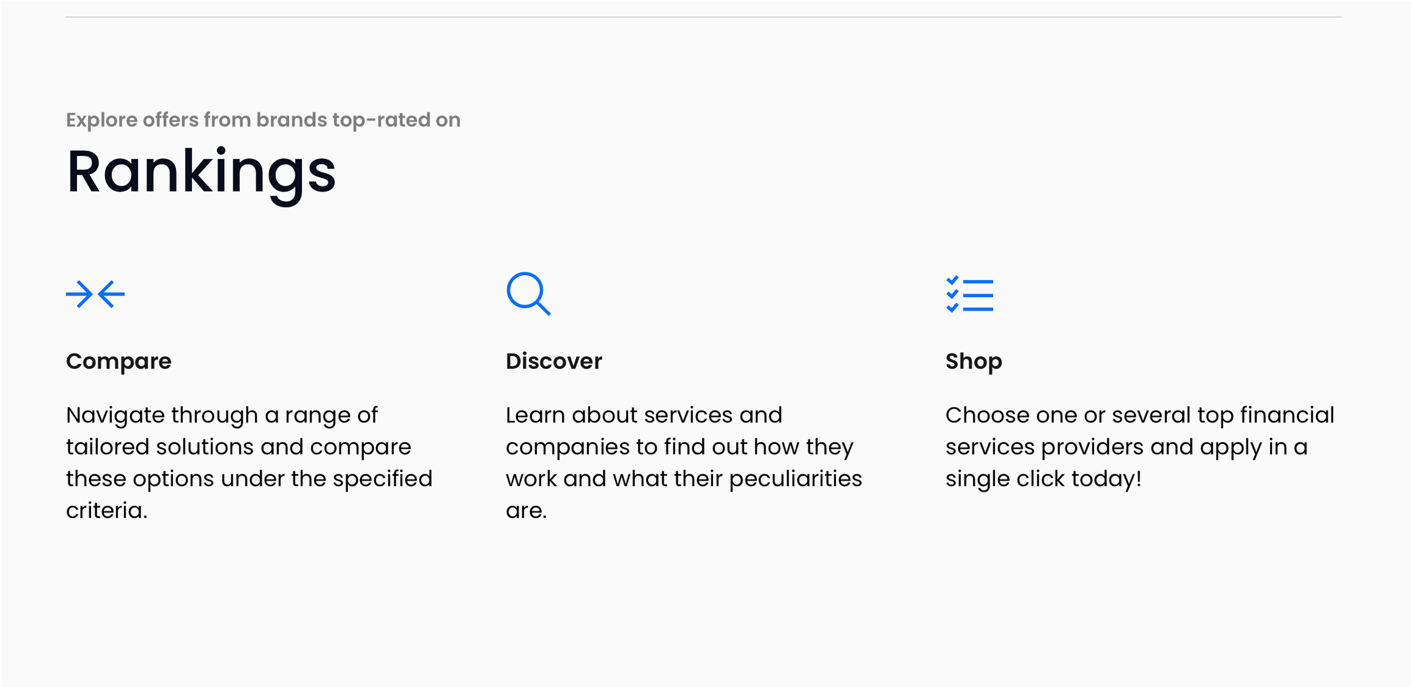Click the Shop checklist icon
The image size is (1411, 687).
(969, 295)
